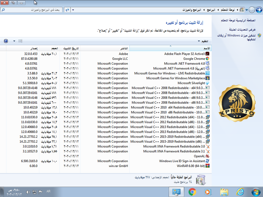Image resolution: width=263 pixels, height=197 pixels.
Task: Expand the البرامج breadcrumb arrow
Action: (204, 10)
